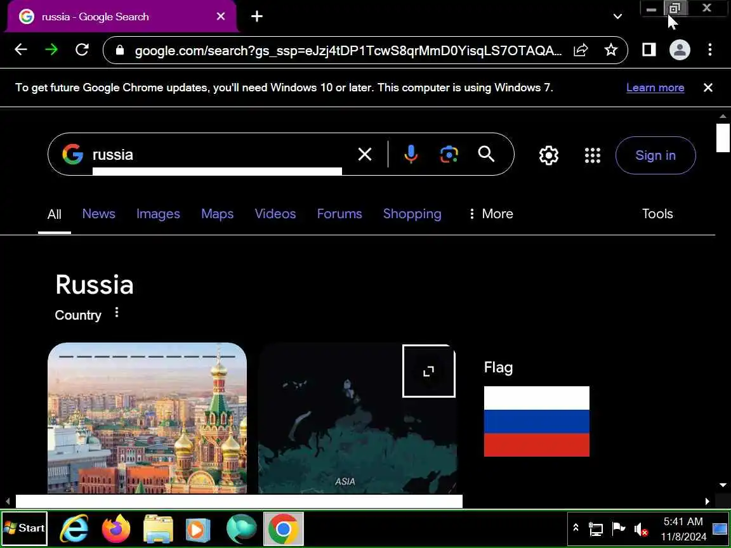
Task: Launch Firefox from the taskbar
Action: pos(116,528)
